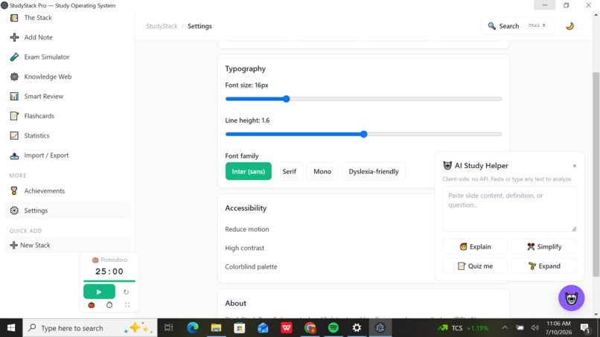
Task: Click the Quiz me button
Action: point(475,266)
